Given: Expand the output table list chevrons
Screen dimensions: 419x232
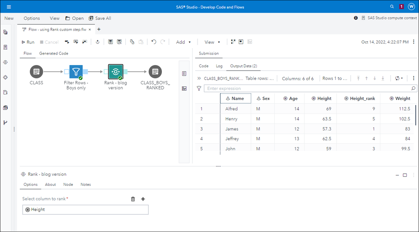Looking at the screenshot, I should click(x=199, y=78).
